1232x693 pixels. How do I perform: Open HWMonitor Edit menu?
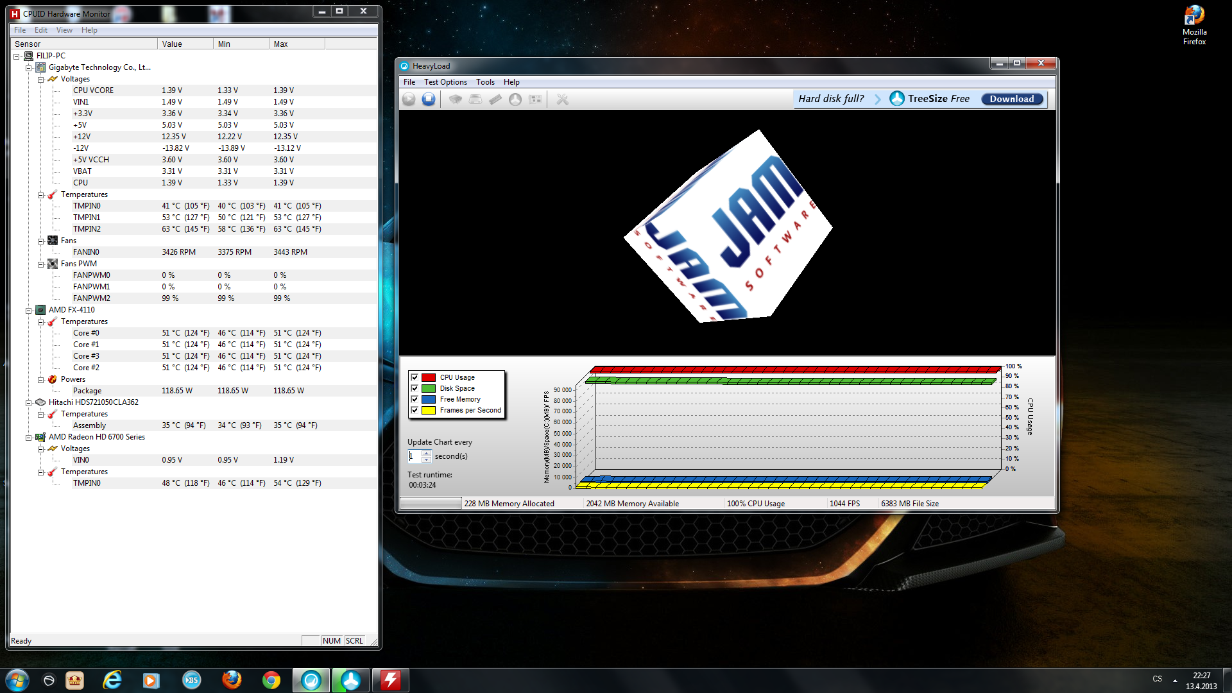click(x=41, y=30)
